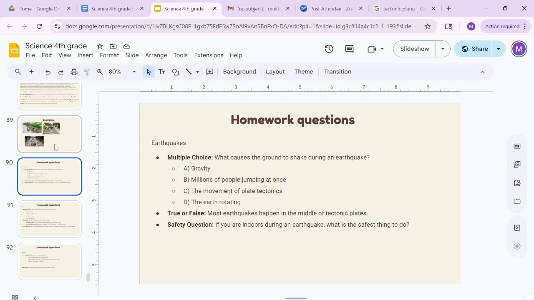
Task: Collapse the filmstrip panel arrow
Action: click(x=35, y=297)
